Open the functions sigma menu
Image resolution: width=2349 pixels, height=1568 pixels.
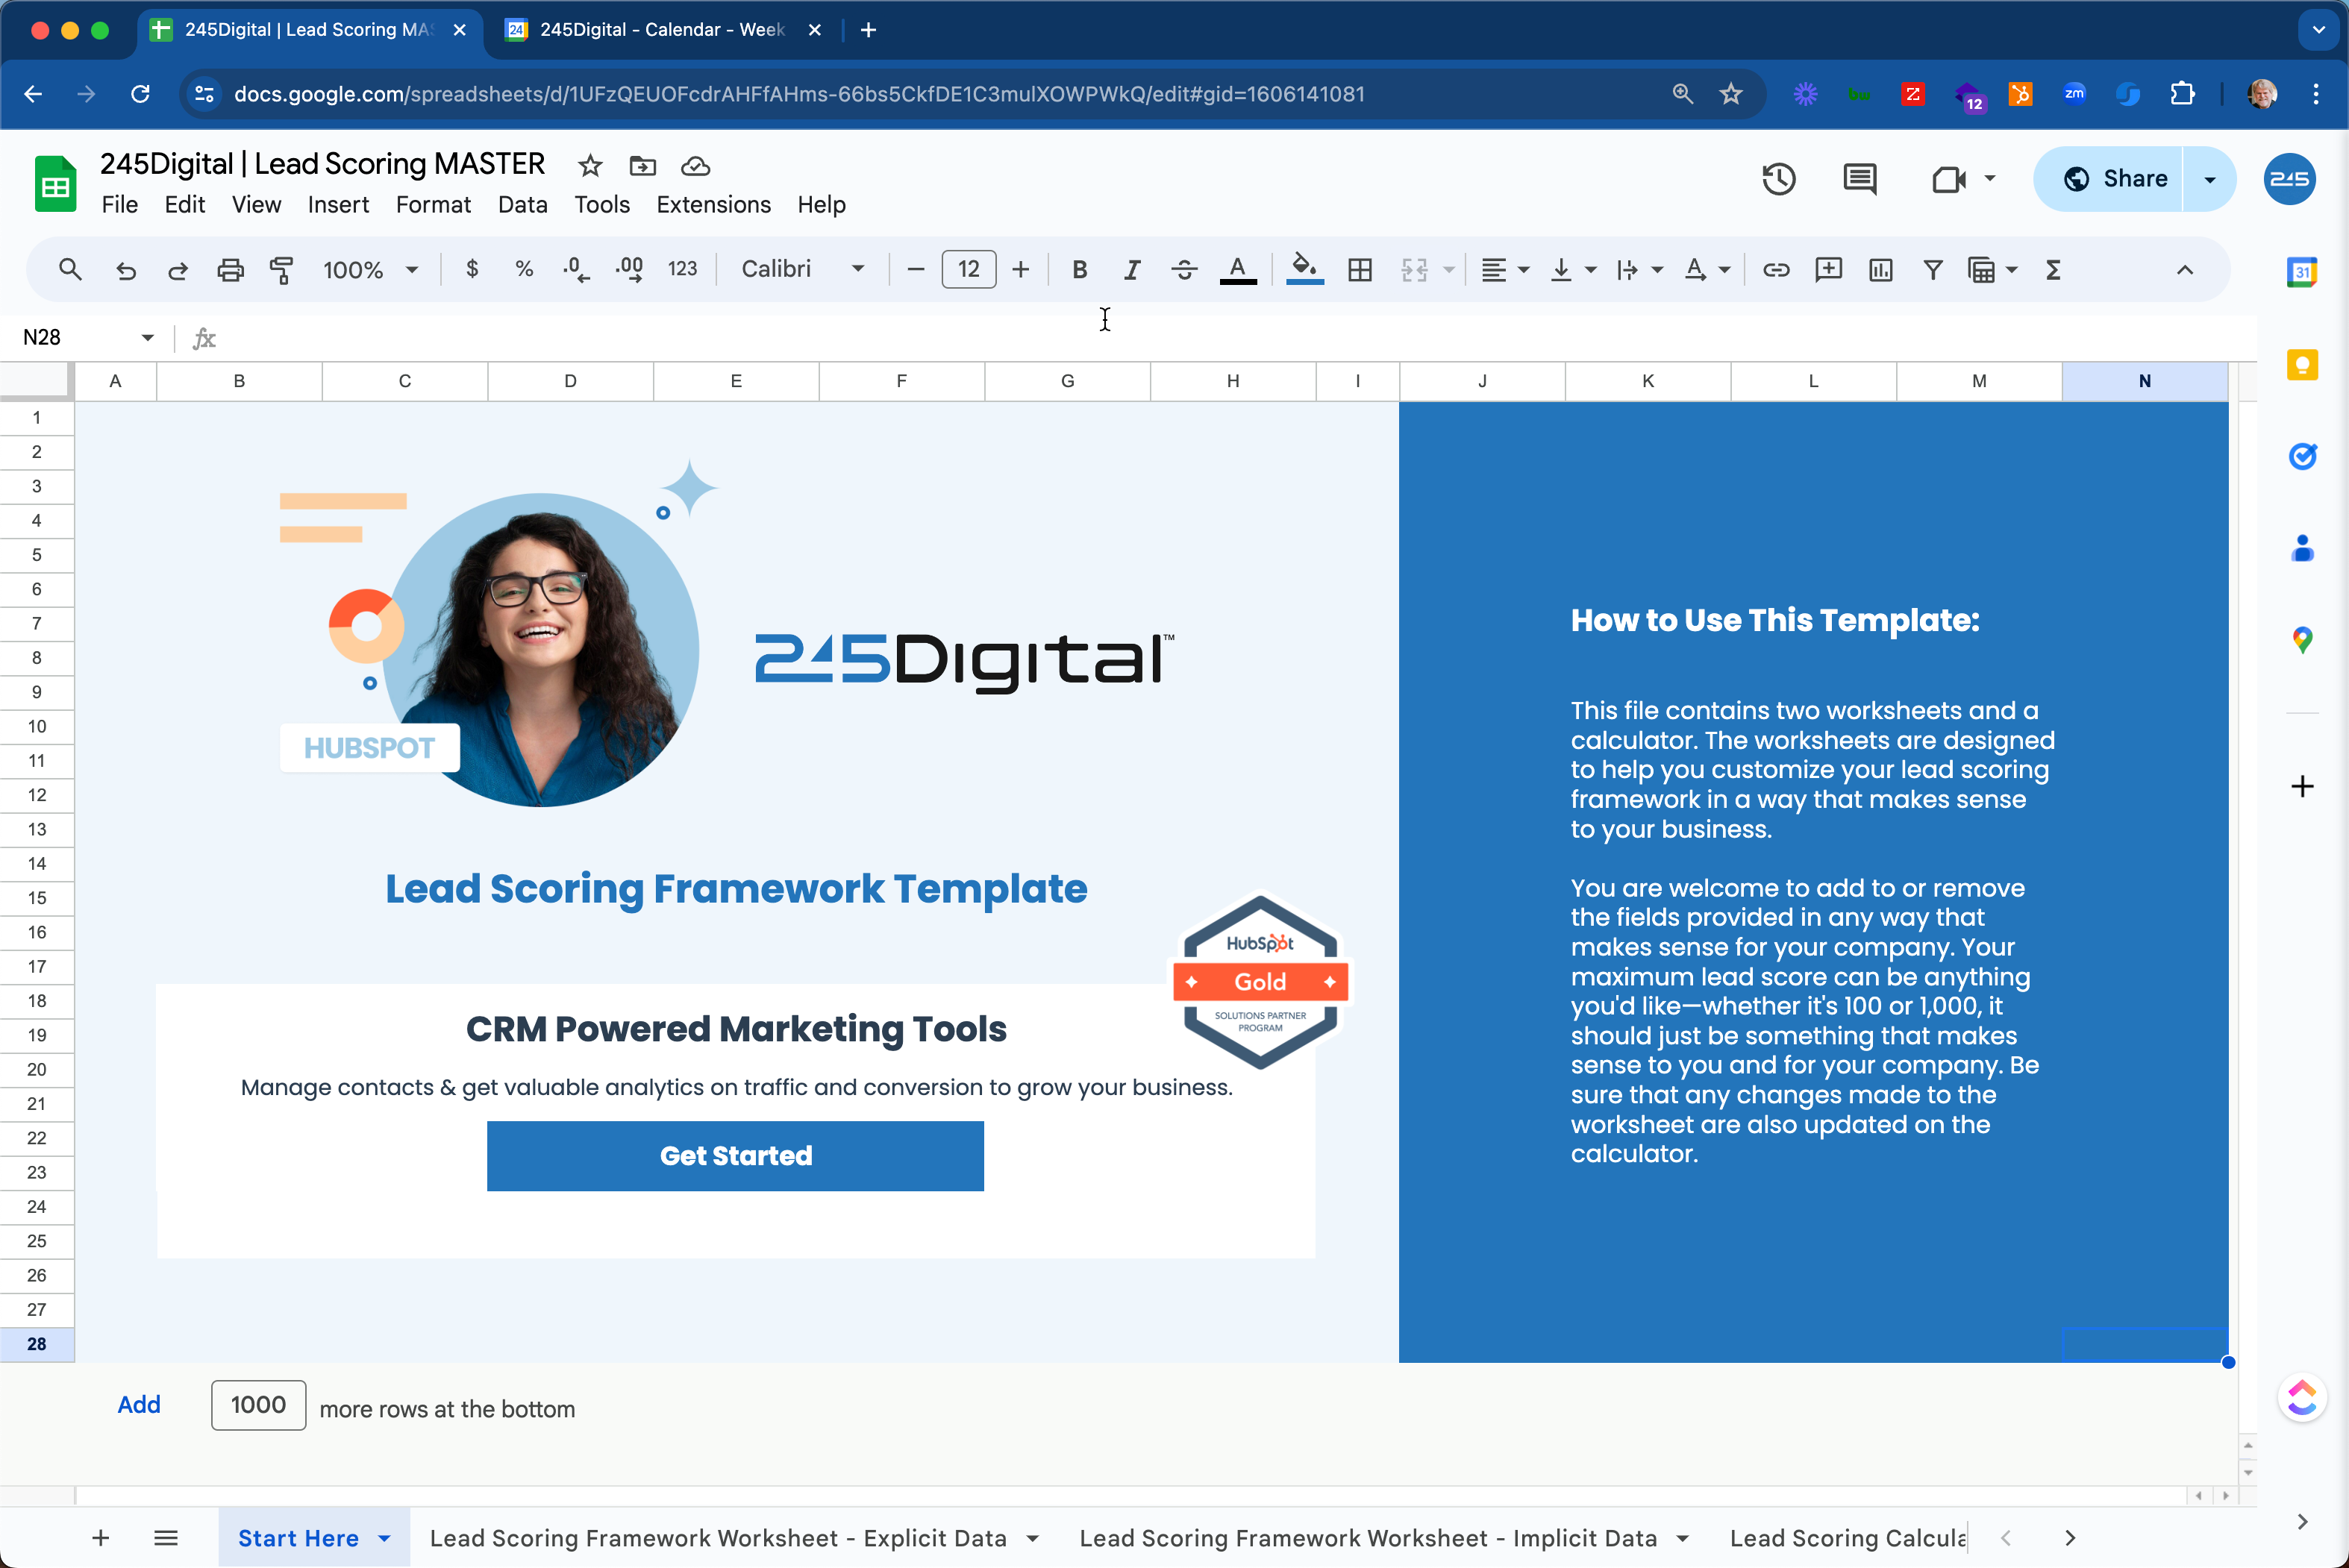coord(2053,270)
